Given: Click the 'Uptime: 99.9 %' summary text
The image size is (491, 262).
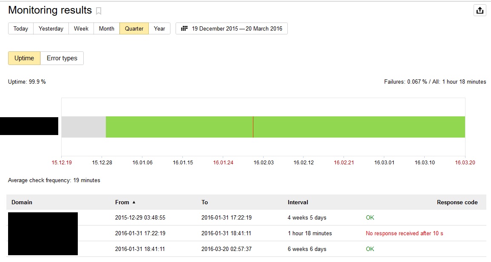Looking at the screenshot, I should point(27,82).
